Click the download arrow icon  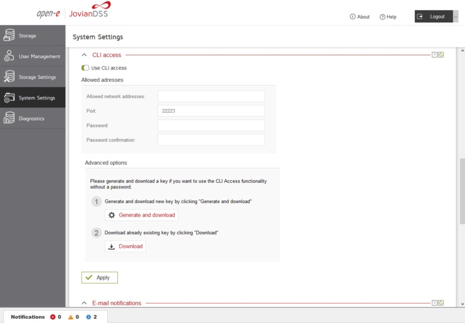point(112,247)
